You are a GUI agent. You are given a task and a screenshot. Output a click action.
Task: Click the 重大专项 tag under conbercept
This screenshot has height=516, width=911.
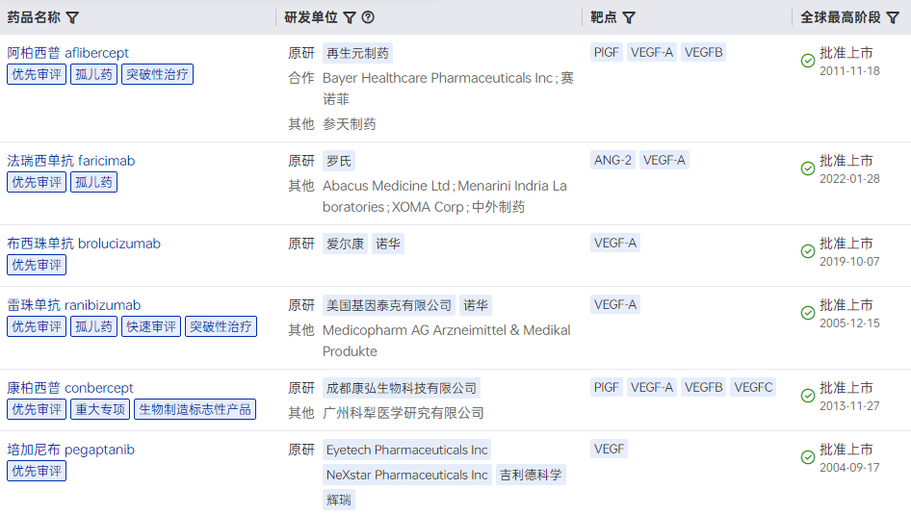tap(99, 409)
